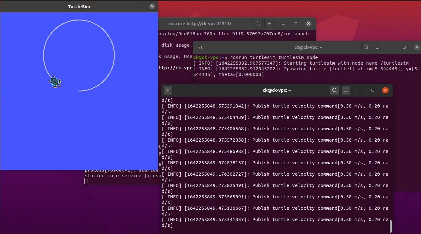This screenshot has width=421, height=234.
Task: Click the cursor prompt in turtlesim_node terminal
Action: click(195, 80)
